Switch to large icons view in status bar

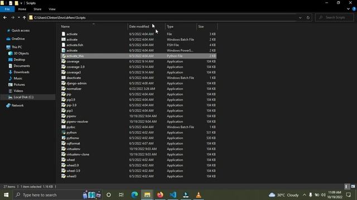coord(353,187)
